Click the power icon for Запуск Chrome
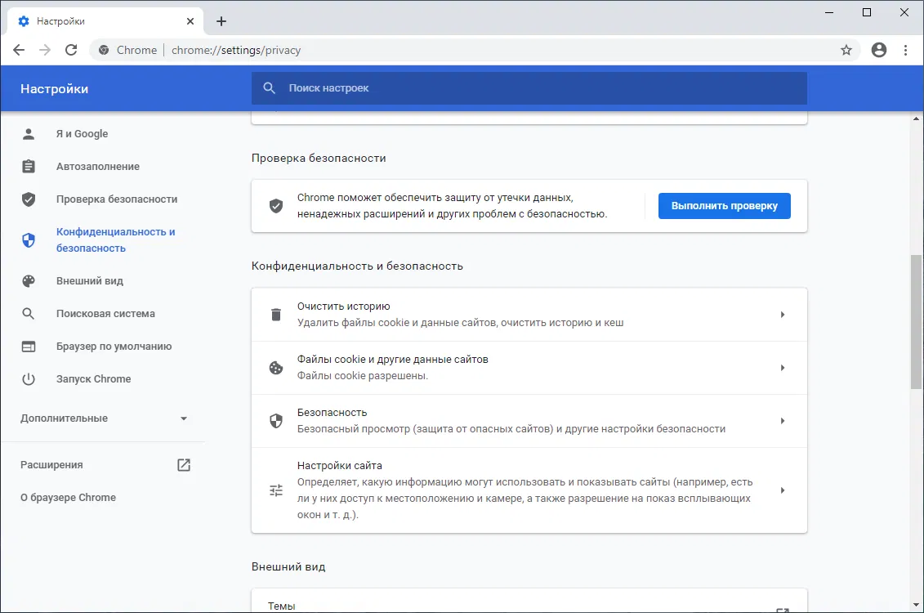Screen dimensions: 924x613 29,379
